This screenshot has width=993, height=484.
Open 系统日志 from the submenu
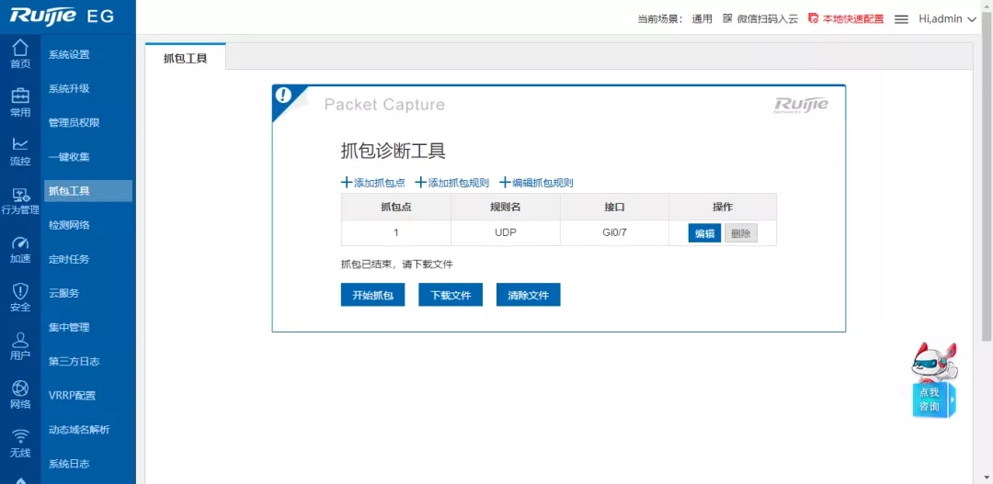point(69,464)
